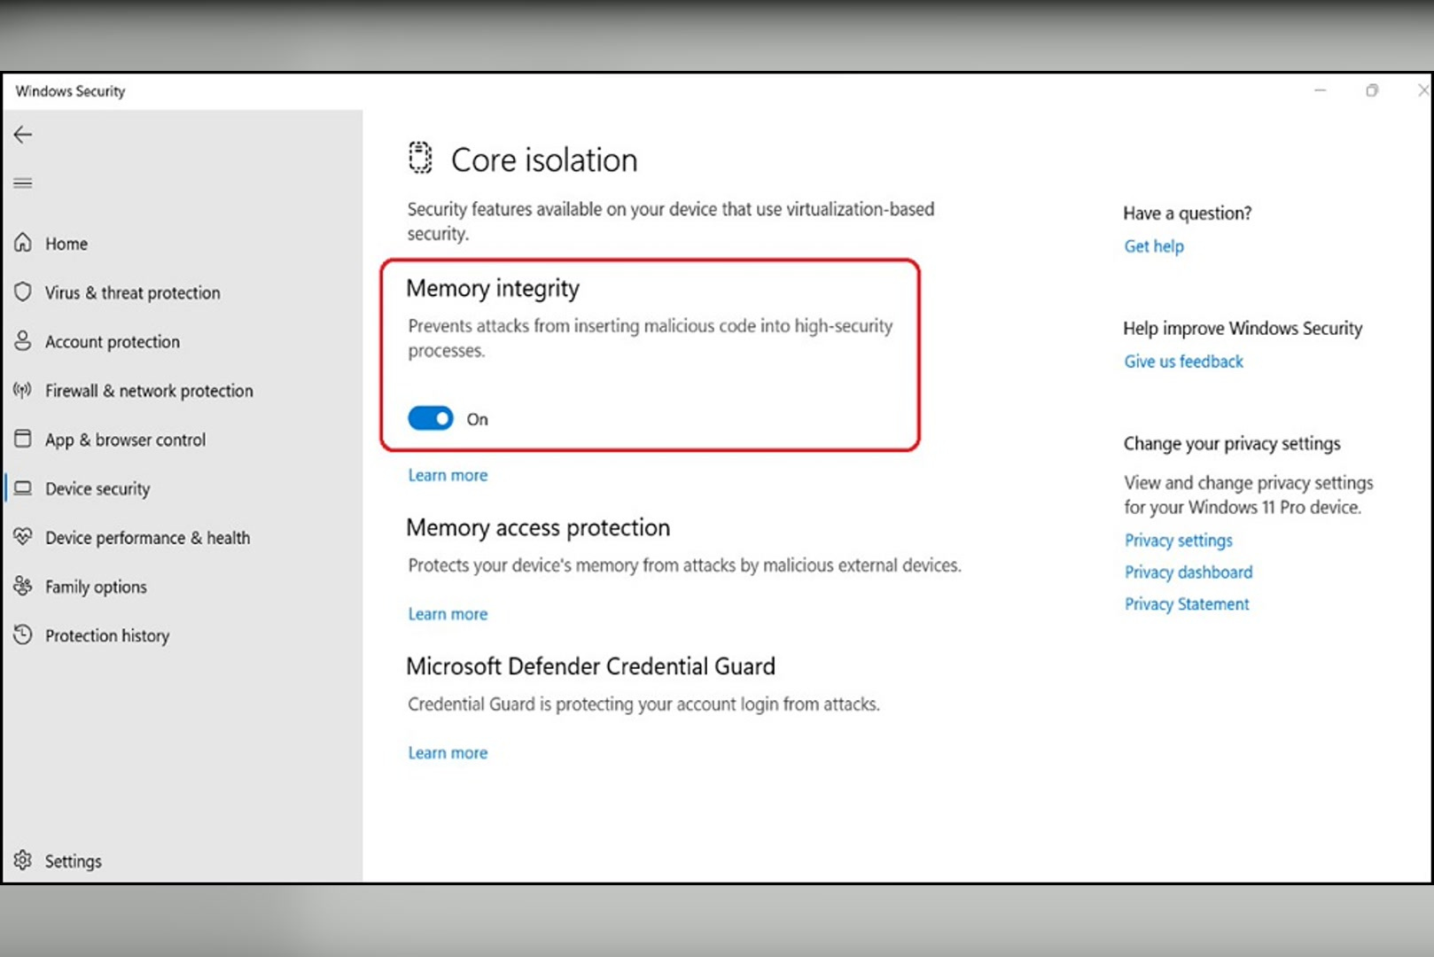
Task: Open the Privacy settings link
Action: pyautogui.click(x=1178, y=541)
